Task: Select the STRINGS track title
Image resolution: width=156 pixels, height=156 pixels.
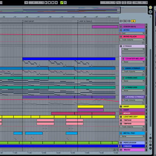Action: 128,46
